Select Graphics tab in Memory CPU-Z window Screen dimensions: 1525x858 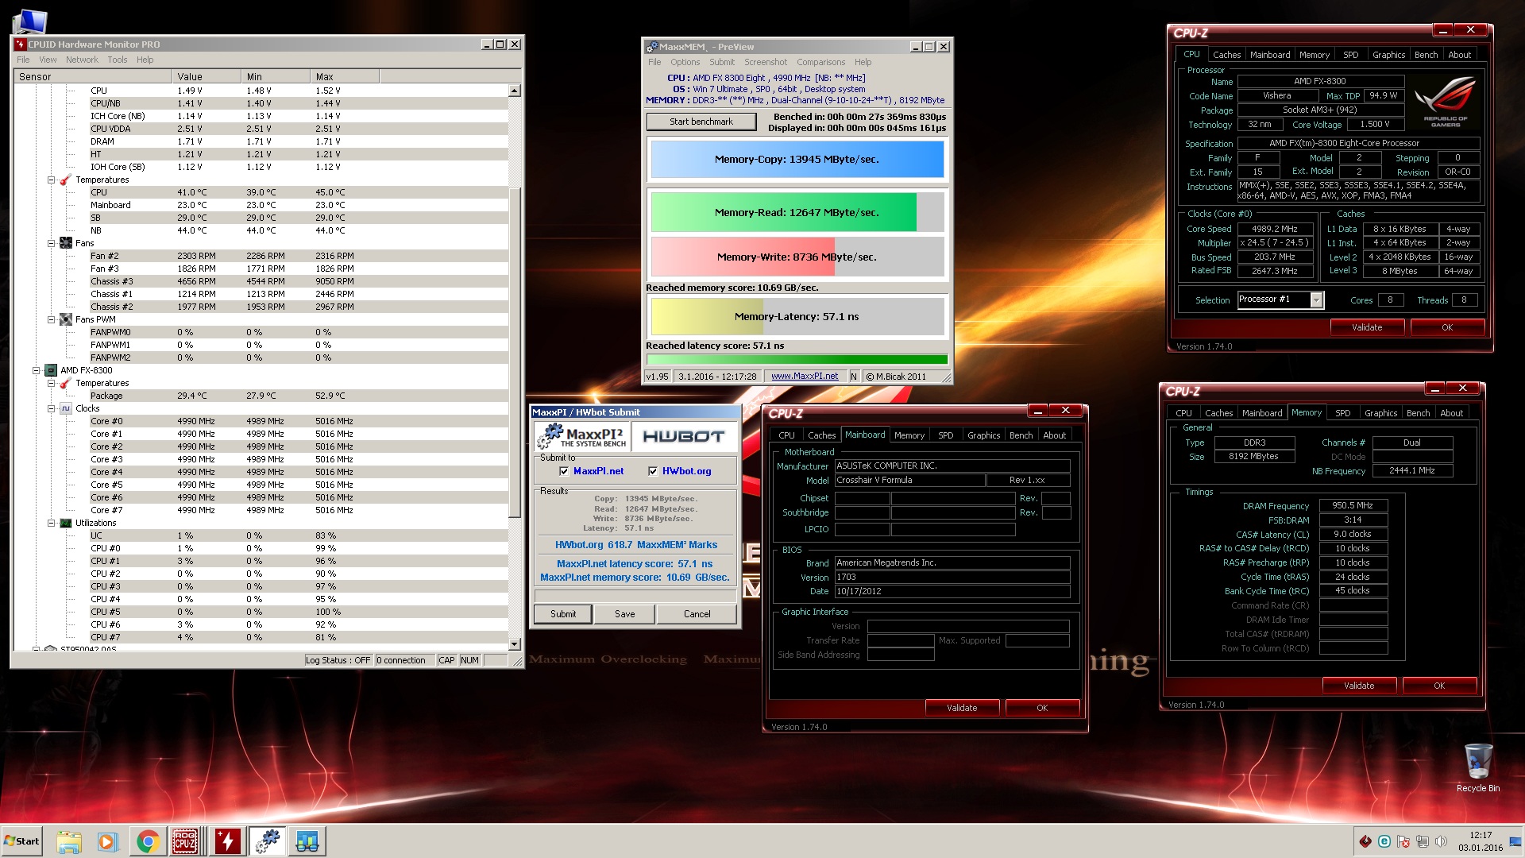(x=1380, y=413)
